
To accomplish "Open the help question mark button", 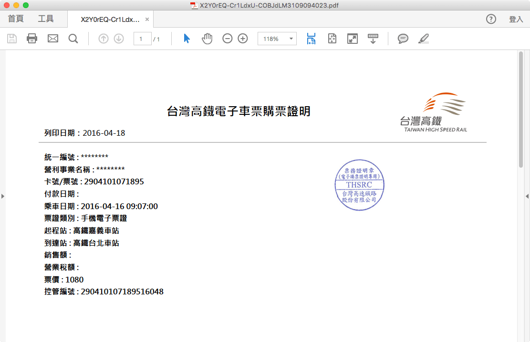I will (491, 19).
